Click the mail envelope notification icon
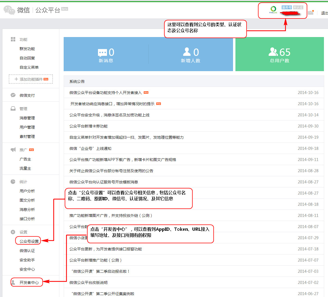The width and height of the screenshot is (328, 297). [x=311, y=13]
